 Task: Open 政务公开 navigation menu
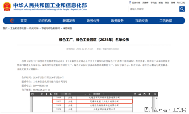(x=93, y=21)
